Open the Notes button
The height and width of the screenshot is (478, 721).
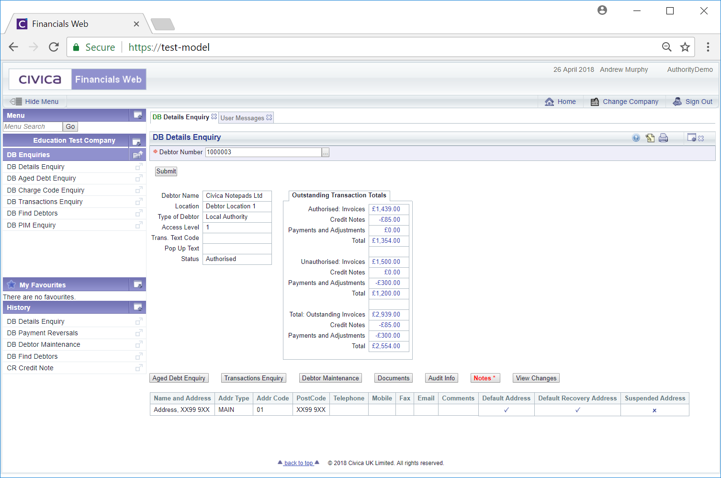coord(484,378)
